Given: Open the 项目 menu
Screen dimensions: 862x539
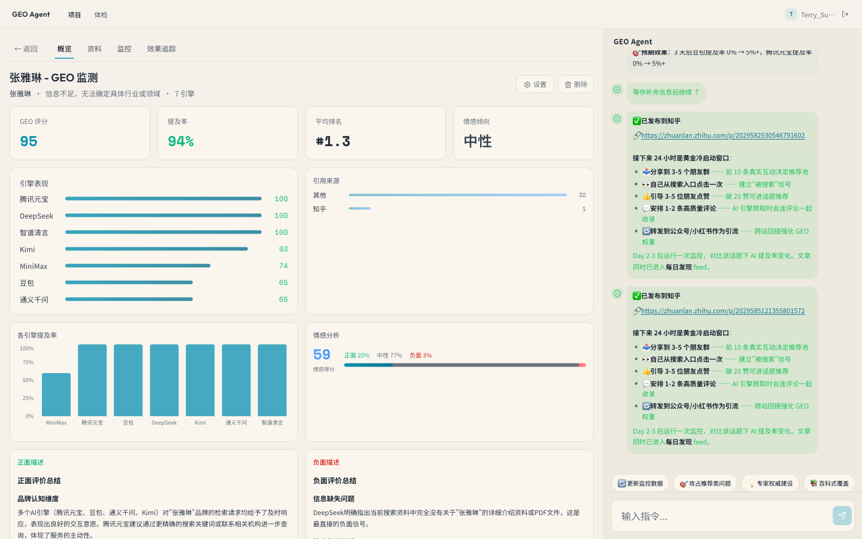Looking at the screenshot, I should point(74,14).
